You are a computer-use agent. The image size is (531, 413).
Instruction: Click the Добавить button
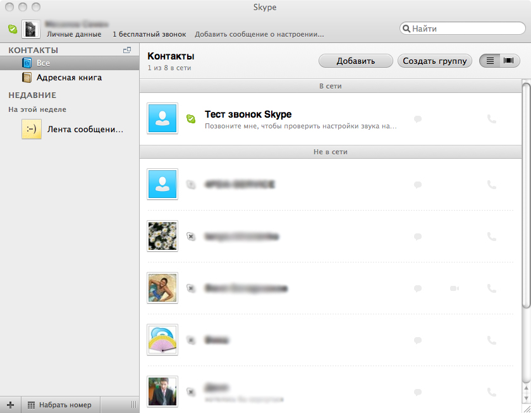pos(355,61)
